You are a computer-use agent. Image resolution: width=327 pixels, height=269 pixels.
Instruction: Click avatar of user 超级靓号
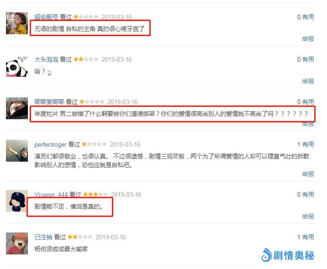click(x=17, y=23)
